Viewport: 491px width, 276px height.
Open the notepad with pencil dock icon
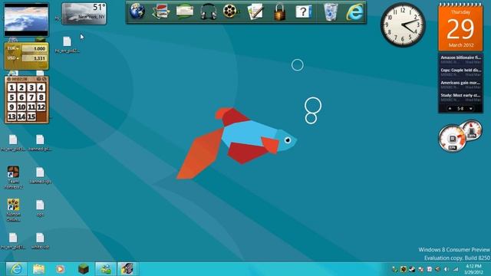[x=255, y=11]
